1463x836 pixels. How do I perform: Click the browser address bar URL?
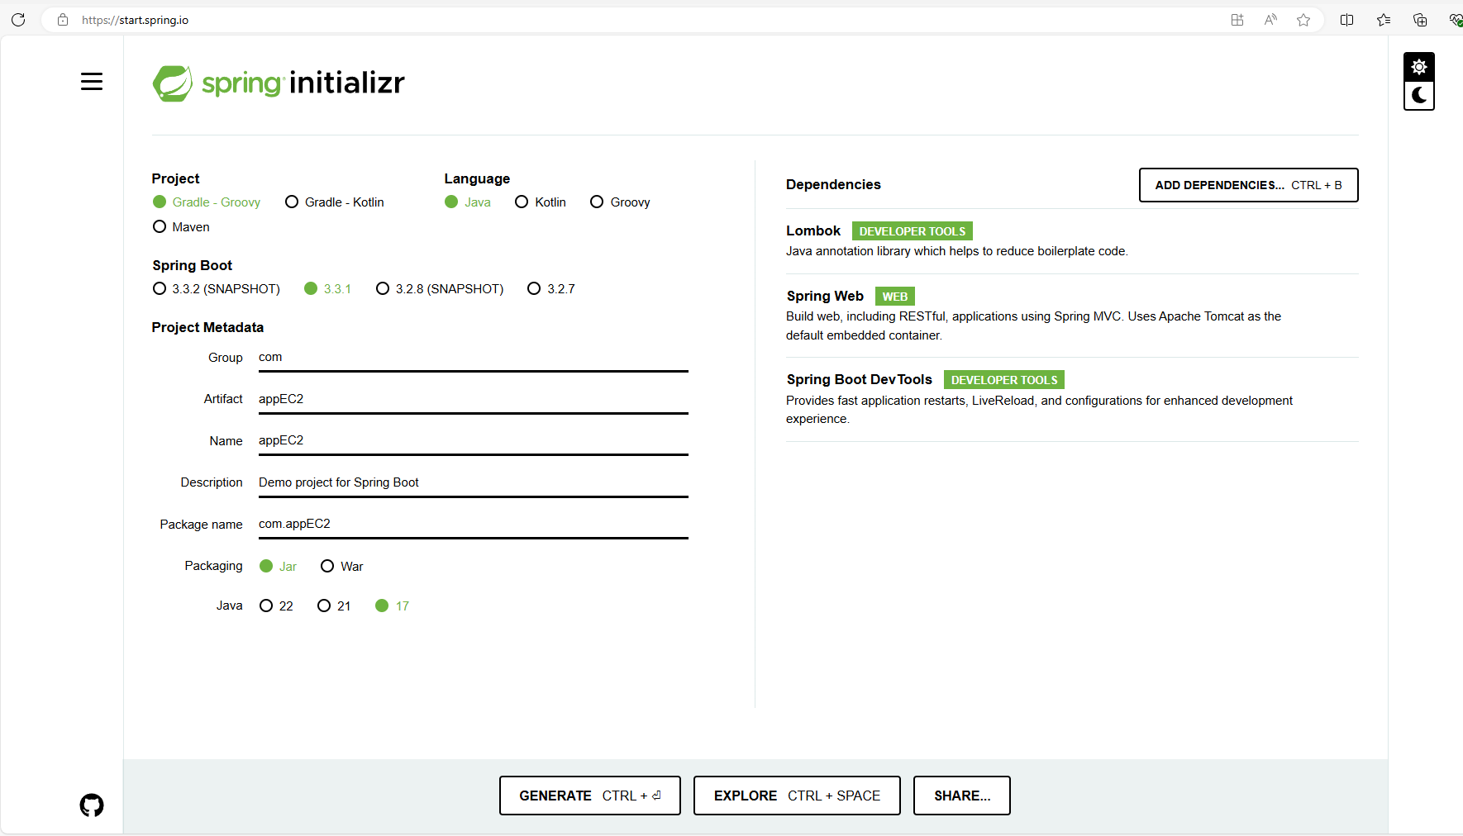tap(135, 20)
